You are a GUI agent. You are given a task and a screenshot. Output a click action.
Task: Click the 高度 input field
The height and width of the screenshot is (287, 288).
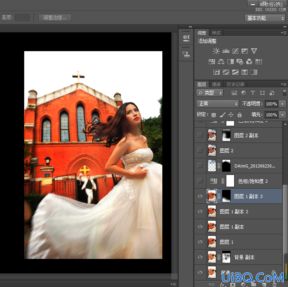click(22, 18)
